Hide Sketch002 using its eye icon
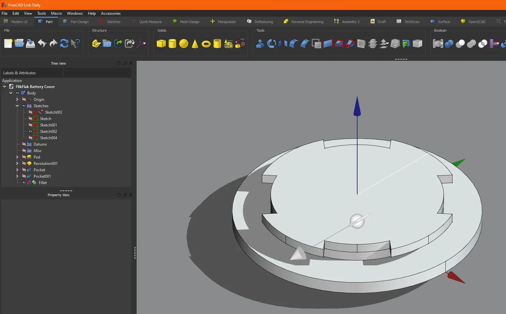The width and height of the screenshot is (506, 314). tap(30, 132)
